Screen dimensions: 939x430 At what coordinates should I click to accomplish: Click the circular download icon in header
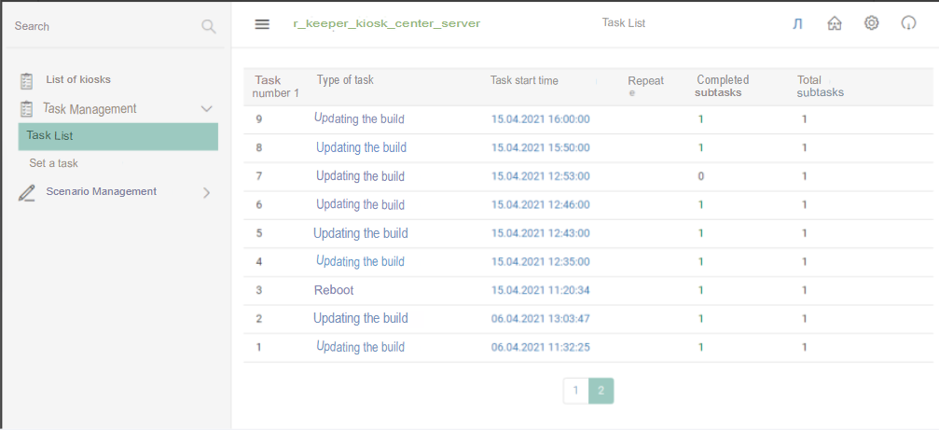(908, 23)
